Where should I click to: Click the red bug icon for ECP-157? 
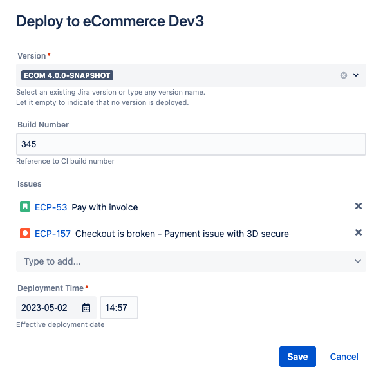pos(25,233)
